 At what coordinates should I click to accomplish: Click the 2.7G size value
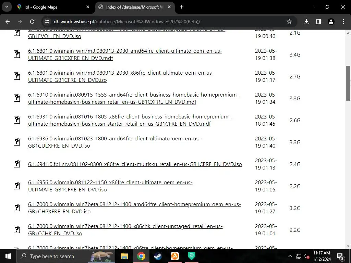point(295,76)
